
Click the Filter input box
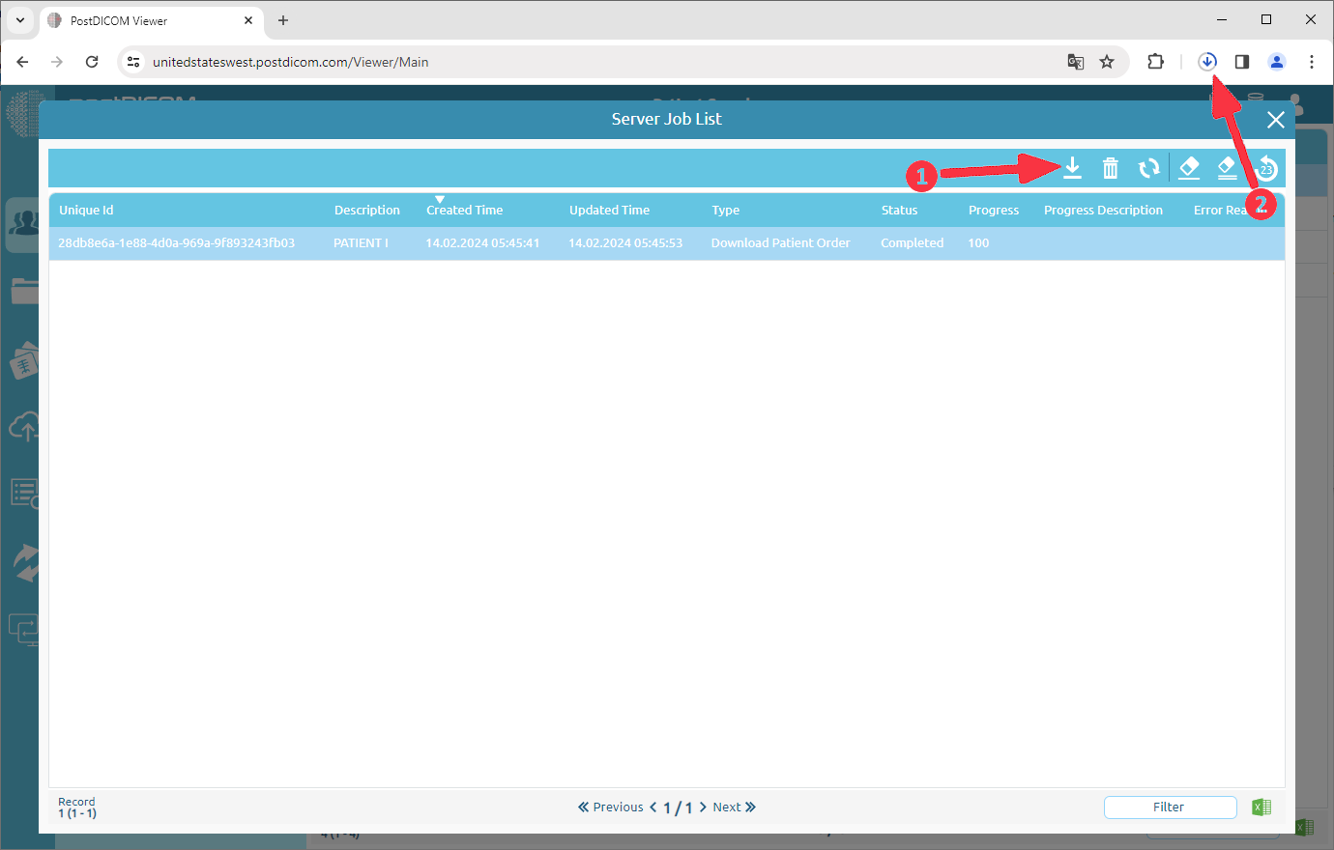(x=1169, y=807)
